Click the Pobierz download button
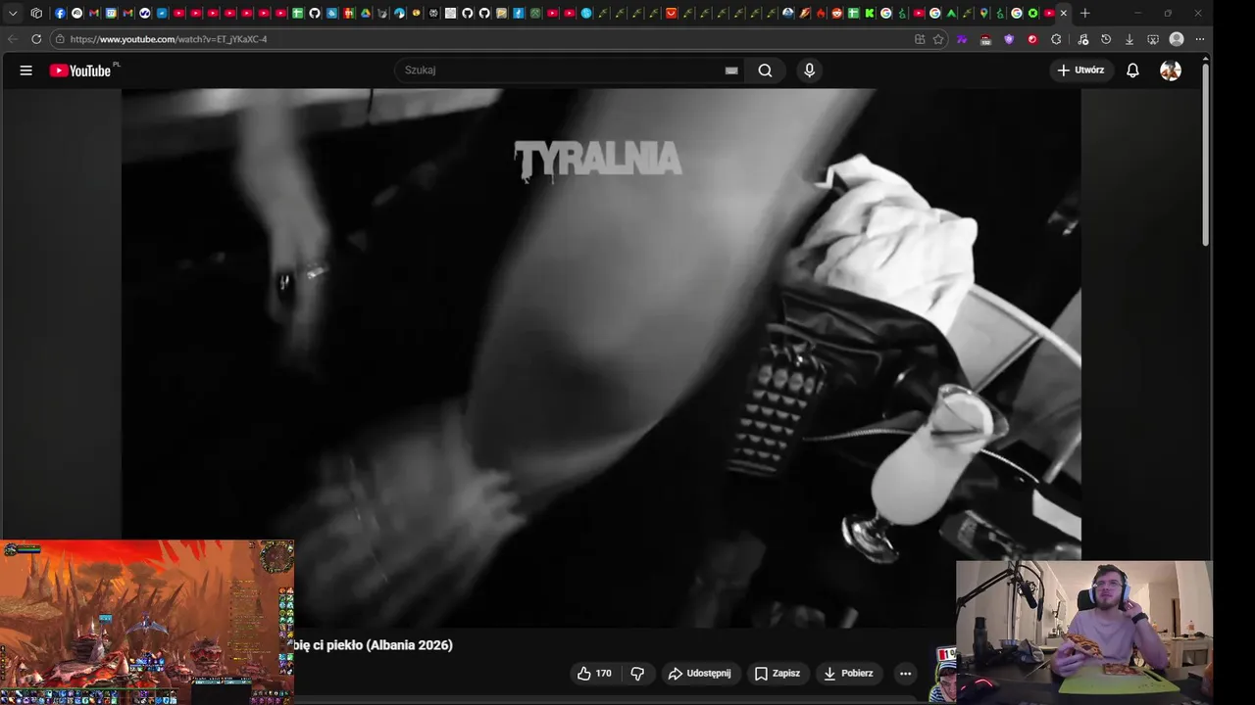 (x=849, y=674)
